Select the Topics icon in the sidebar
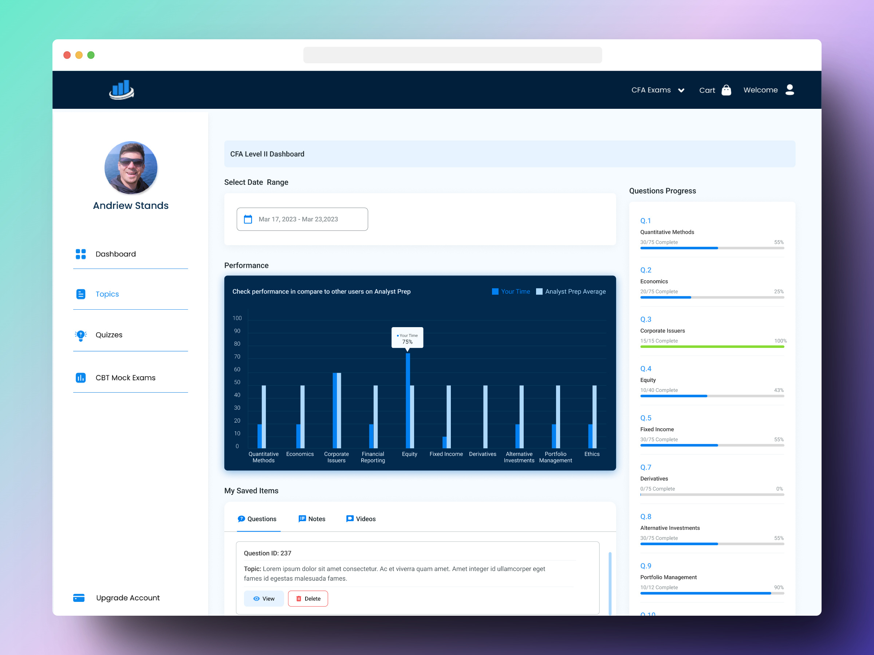The height and width of the screenshot is (655, 874). [81, 294]
